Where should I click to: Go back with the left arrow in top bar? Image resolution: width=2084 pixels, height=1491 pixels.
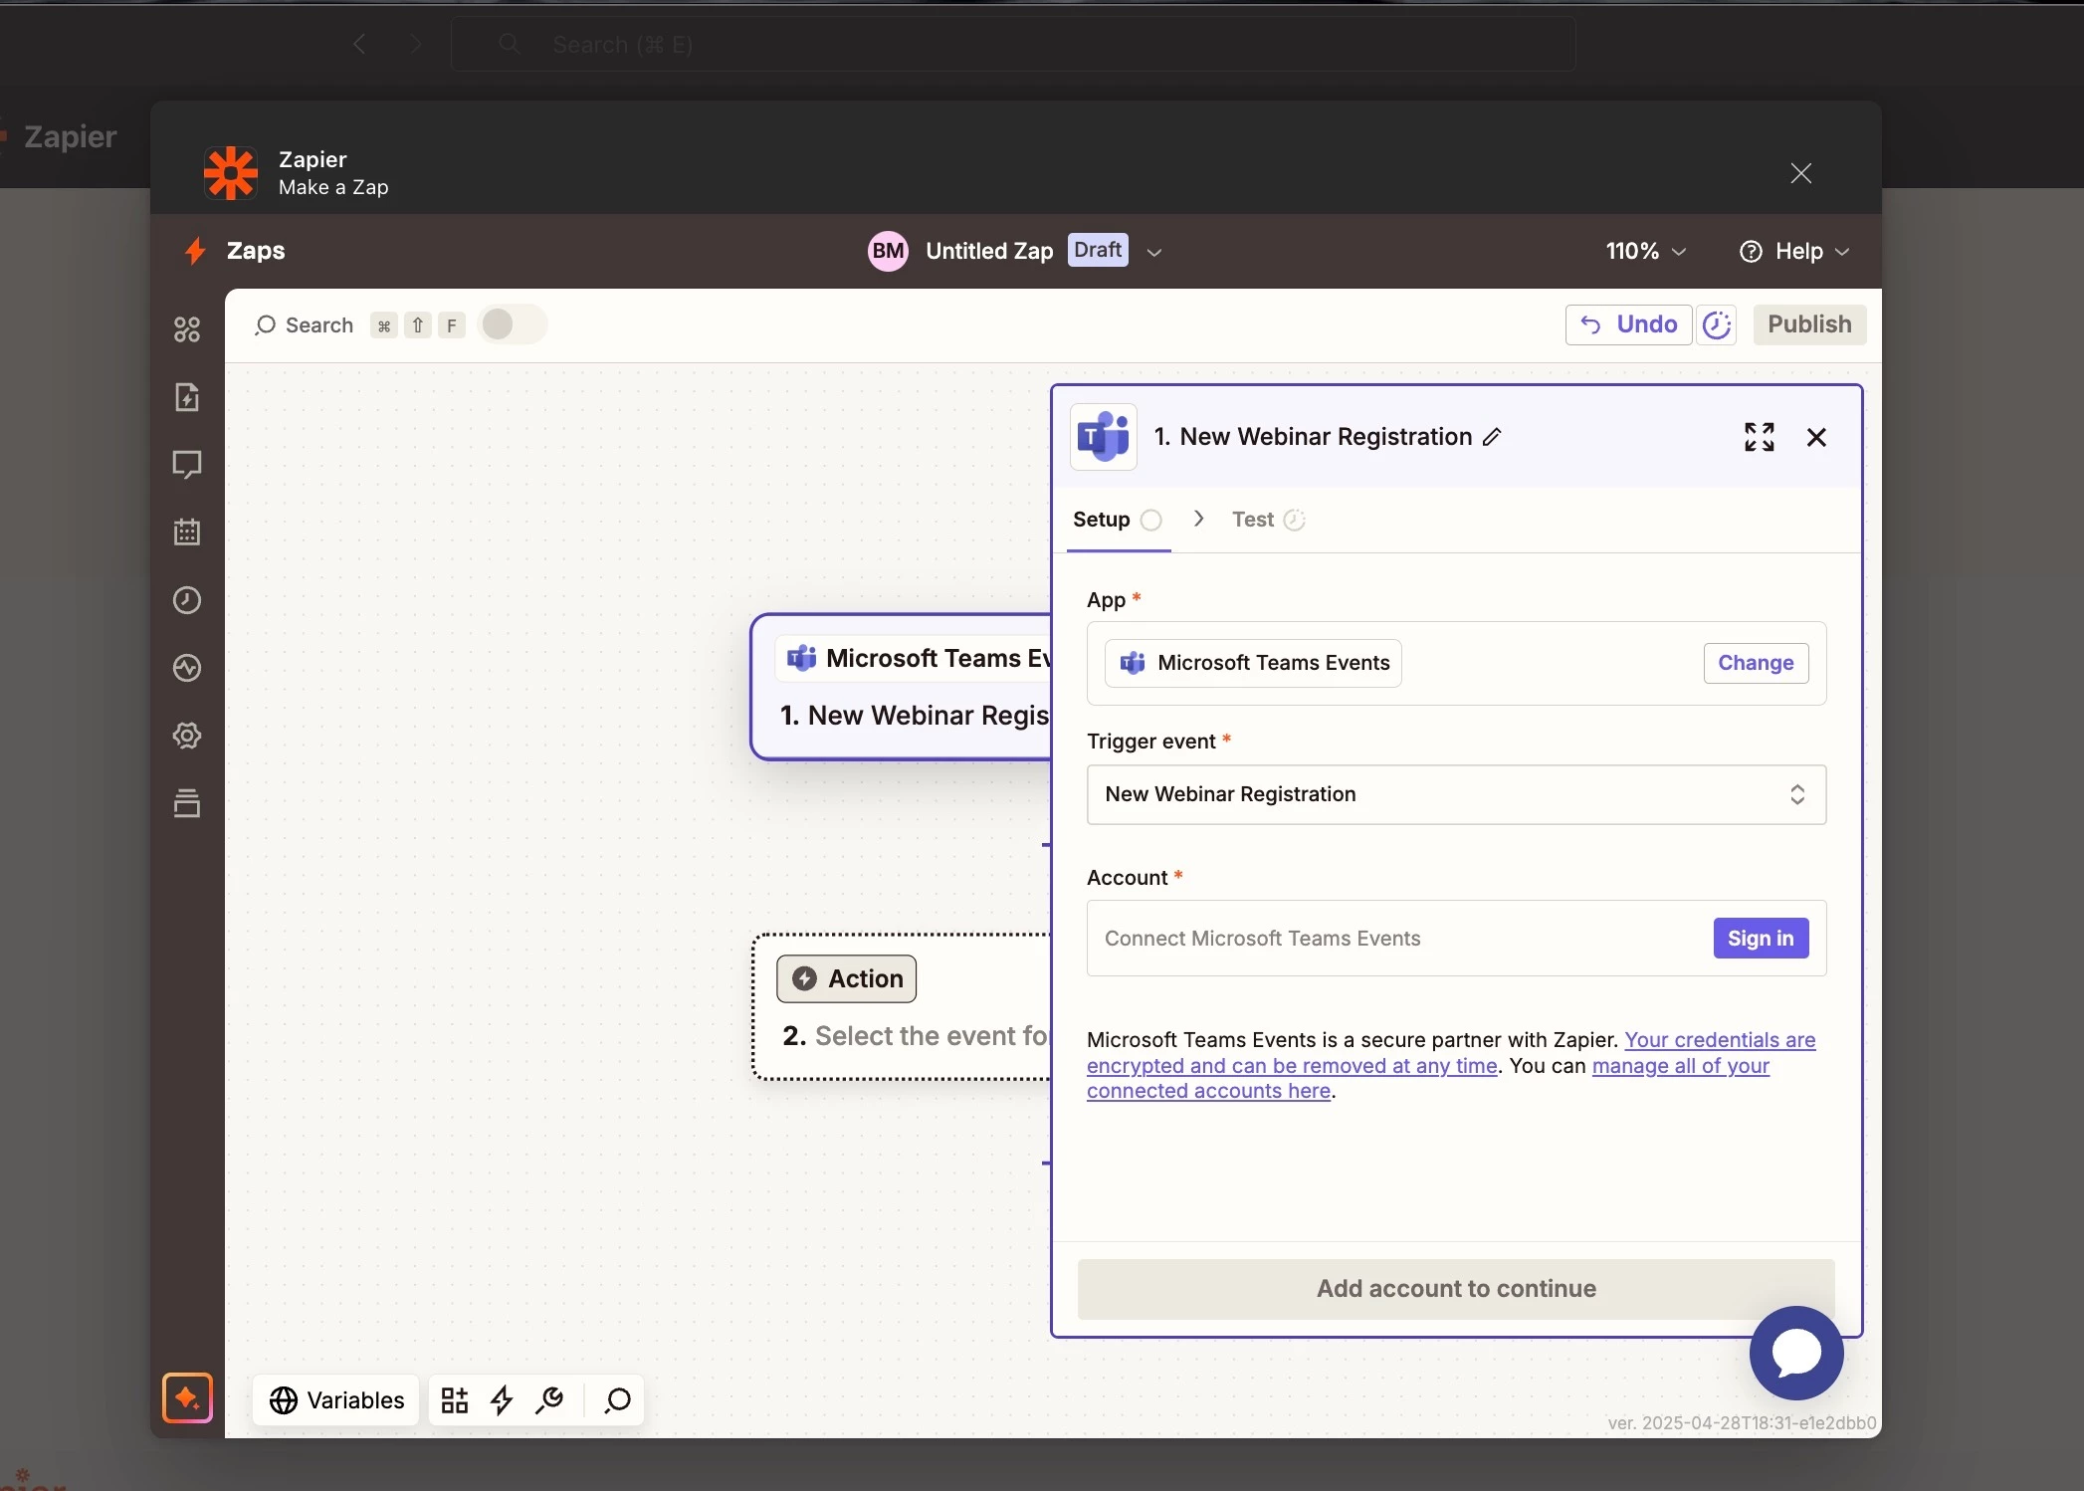[359, 44]
